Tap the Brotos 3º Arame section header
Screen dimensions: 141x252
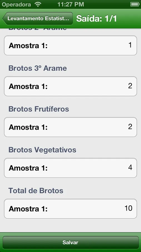pyautogui.click(x=38, y=68)
